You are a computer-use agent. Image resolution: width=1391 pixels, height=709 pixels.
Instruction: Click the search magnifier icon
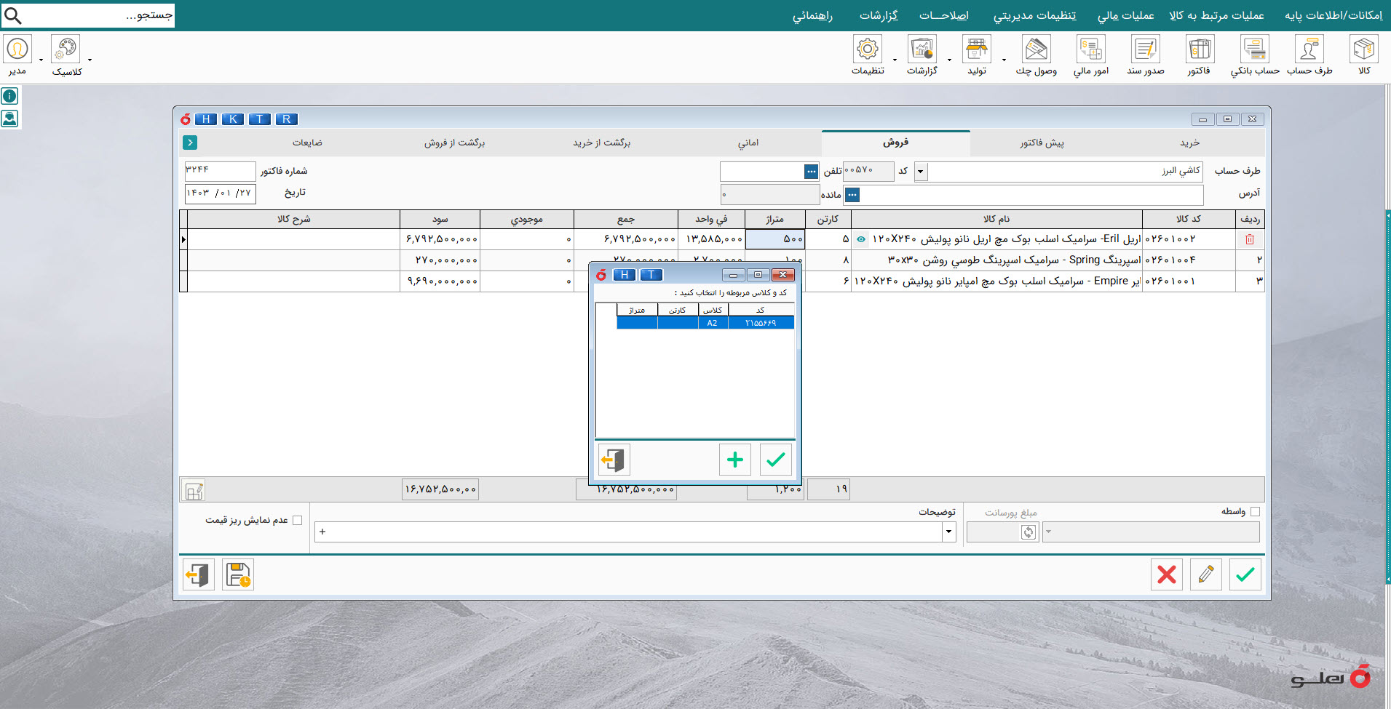pos(12,15)
